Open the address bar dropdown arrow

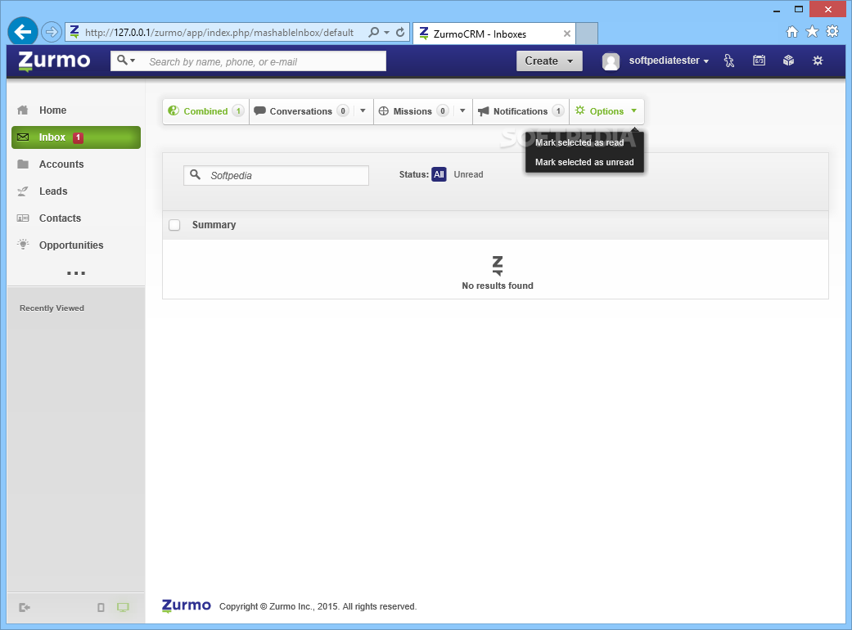[x=387, y=33]
